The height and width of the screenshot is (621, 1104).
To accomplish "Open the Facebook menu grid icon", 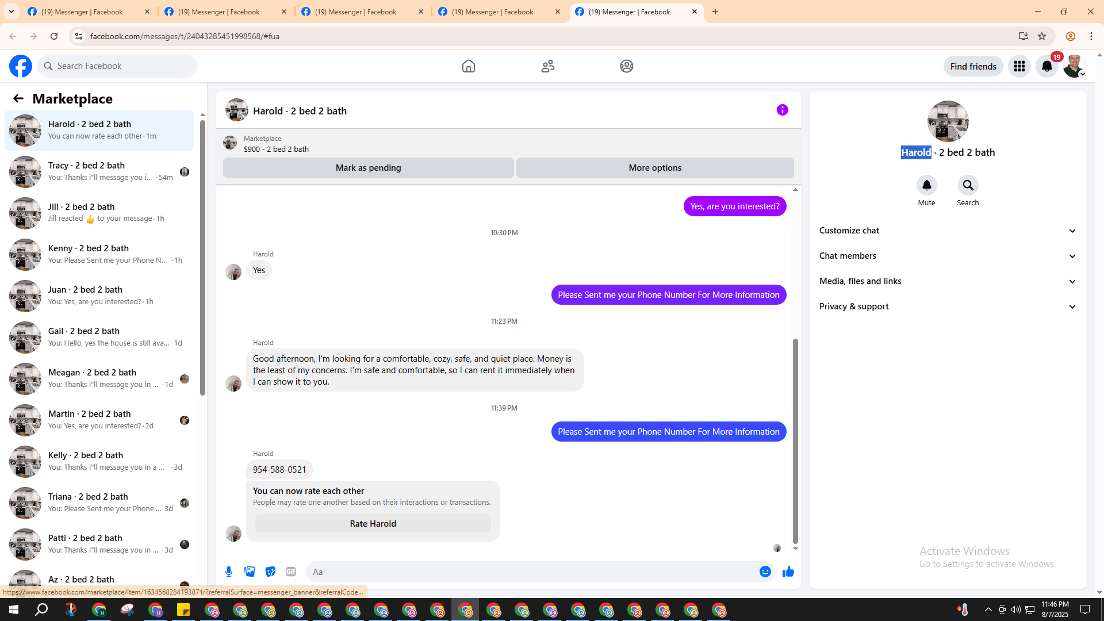I will pyautogui.click(x=1019, y=66).
